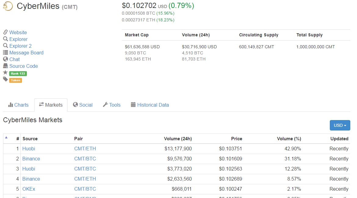Open CMT/BTC pair in Huobi row 3

(85, 169)
